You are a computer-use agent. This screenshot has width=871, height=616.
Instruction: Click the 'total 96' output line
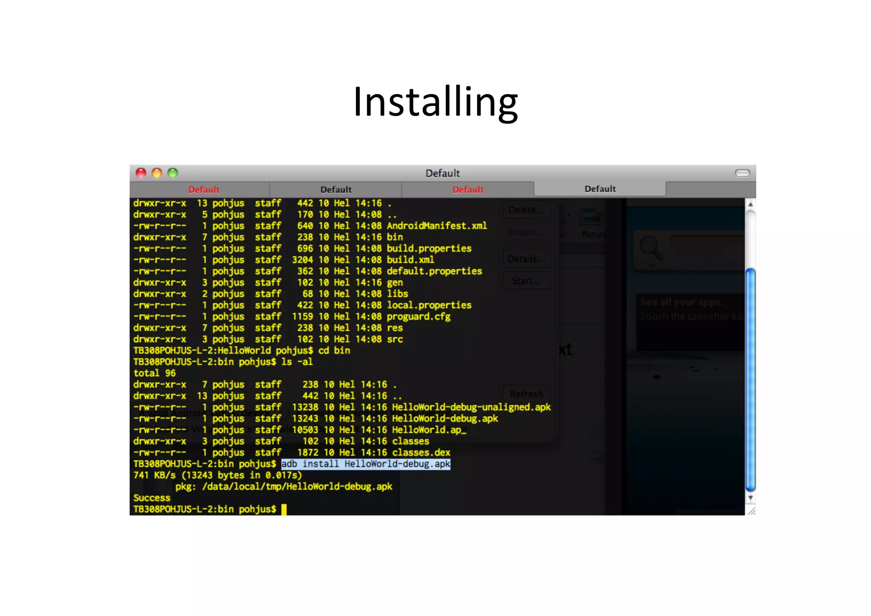click(154, 373)
